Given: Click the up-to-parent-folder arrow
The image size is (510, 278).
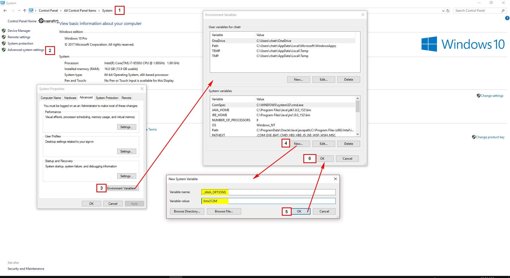Looking at the screenshot, I should pos(24,10).
